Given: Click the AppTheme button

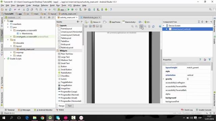Looking at the screenshot, I should coord(115,22).
